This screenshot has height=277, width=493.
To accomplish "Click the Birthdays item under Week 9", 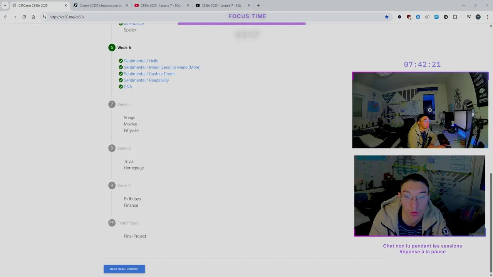I will [x=132, y=199].
